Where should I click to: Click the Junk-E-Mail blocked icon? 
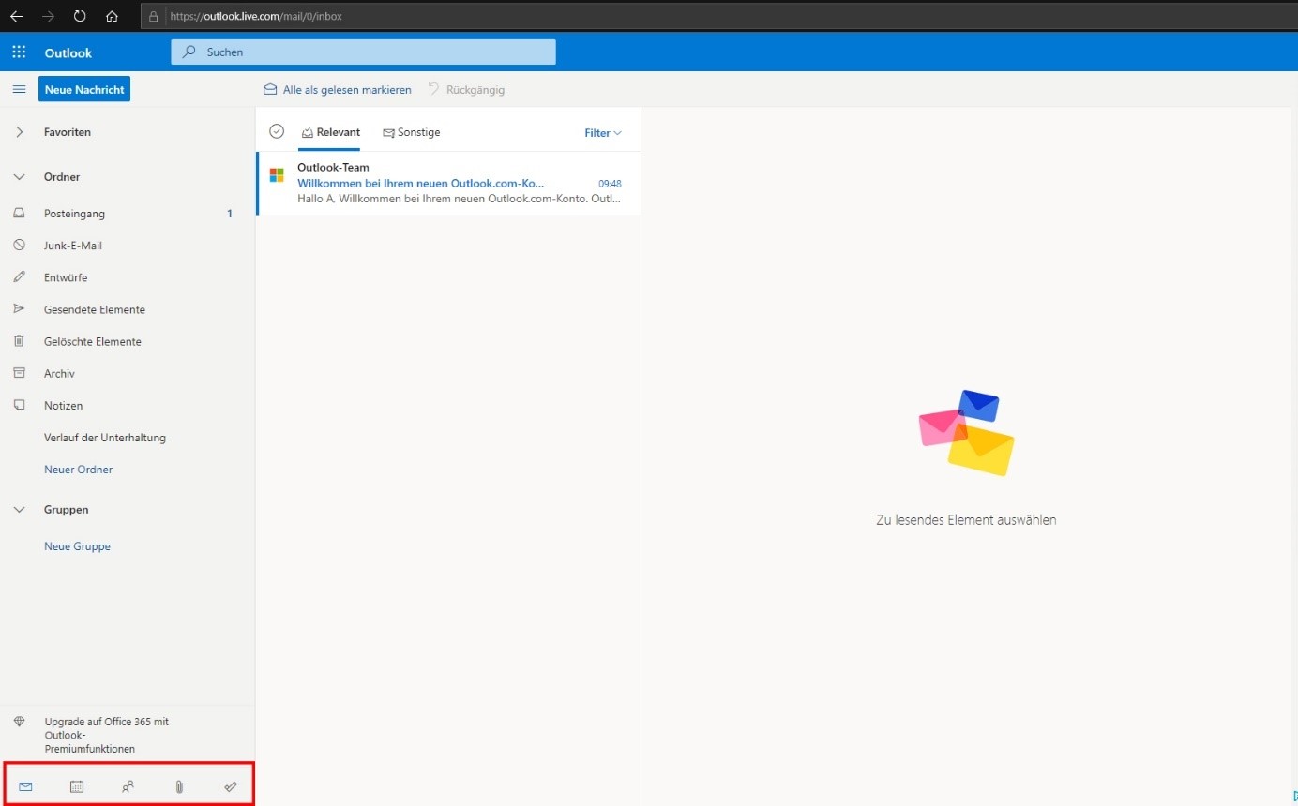point(19,246)
